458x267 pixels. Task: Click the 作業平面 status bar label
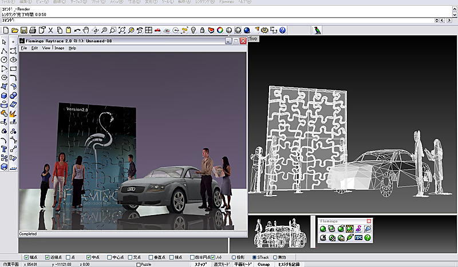pos(10,264)
